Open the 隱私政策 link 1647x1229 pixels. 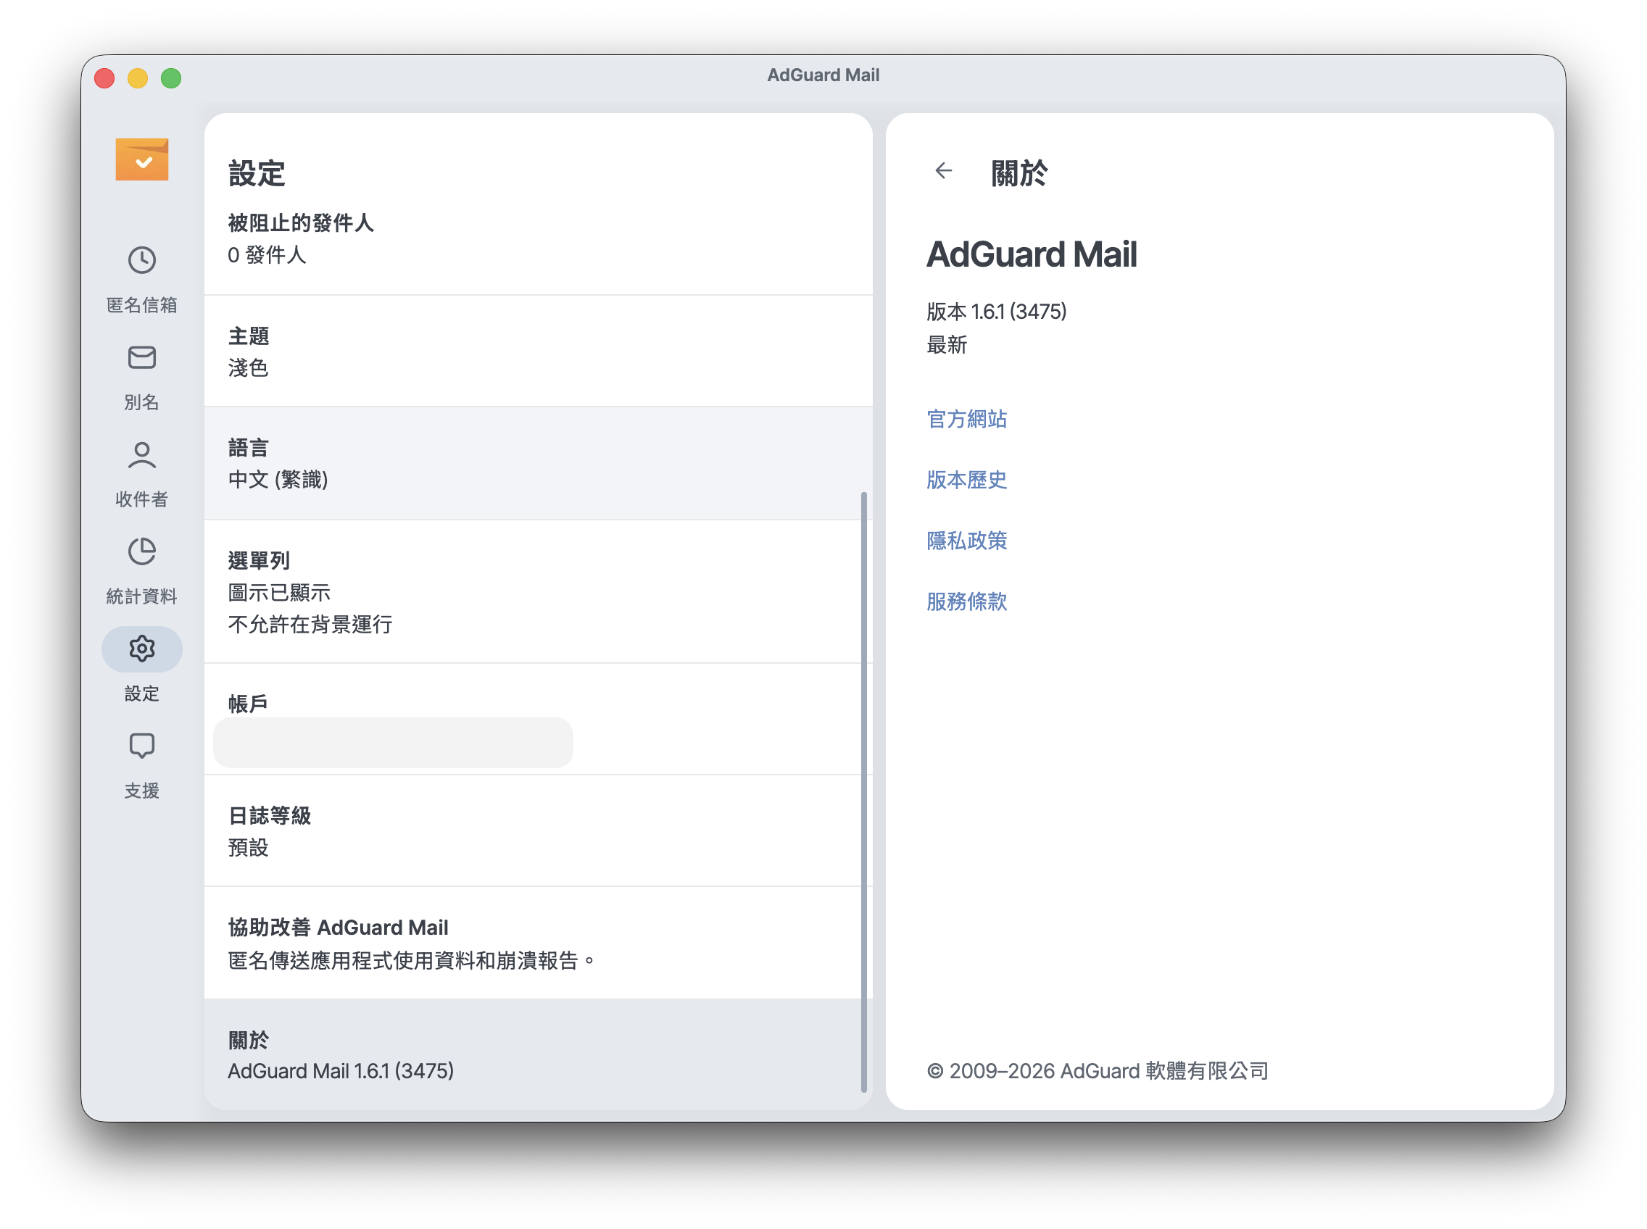pos(966,541)
